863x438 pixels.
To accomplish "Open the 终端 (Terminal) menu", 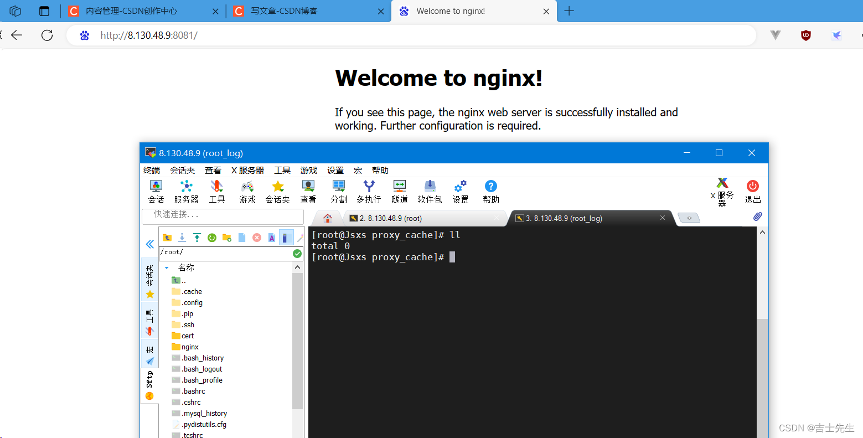I will (152, 170).
